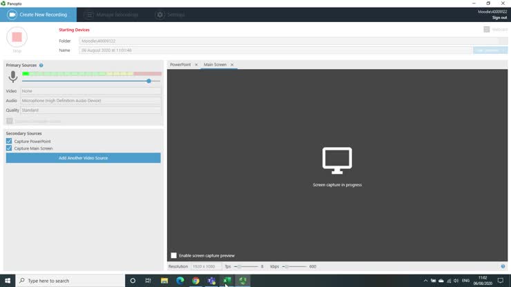
Task: Uncheck Capture PowerPoint checkbox
Action: click(x=9, y=141)
